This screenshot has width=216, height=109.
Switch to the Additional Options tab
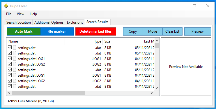(49, 22)
